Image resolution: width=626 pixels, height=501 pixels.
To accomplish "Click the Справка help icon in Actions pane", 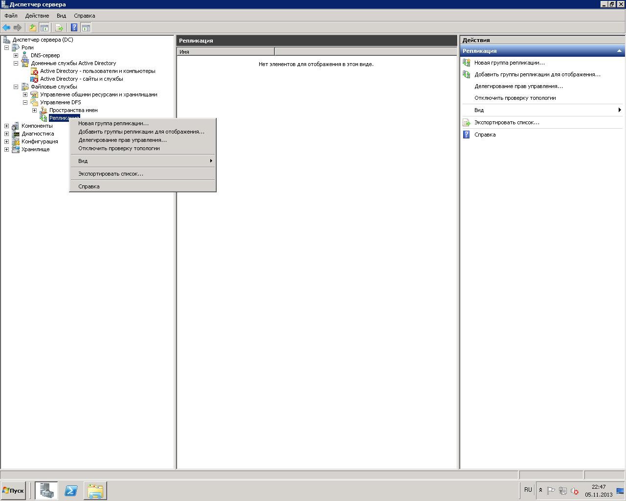I will coord(467,135).
